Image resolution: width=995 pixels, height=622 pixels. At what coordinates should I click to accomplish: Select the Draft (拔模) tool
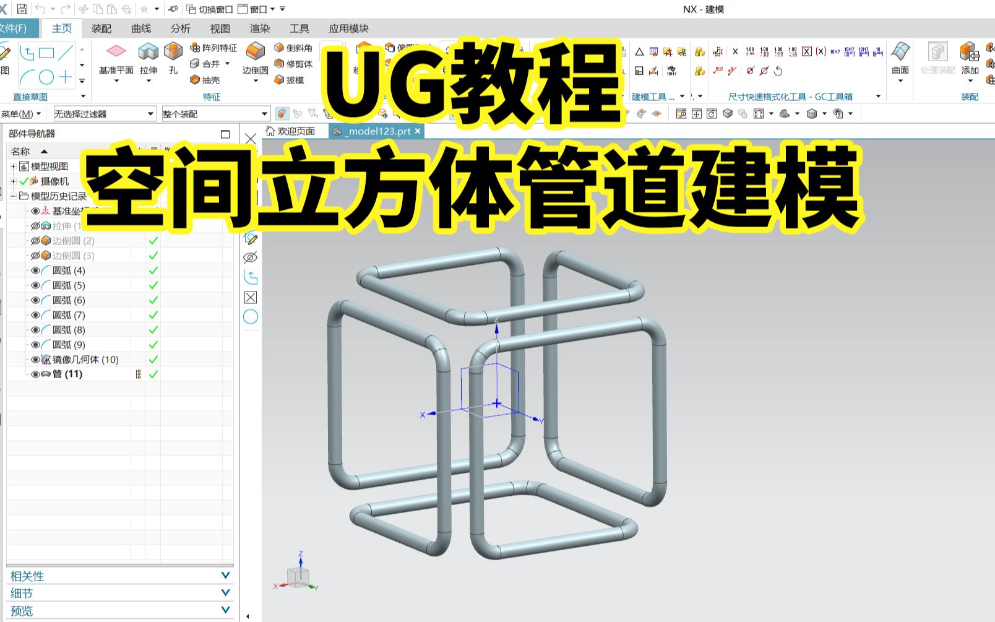pyautogui.click(x=289, y=80)
